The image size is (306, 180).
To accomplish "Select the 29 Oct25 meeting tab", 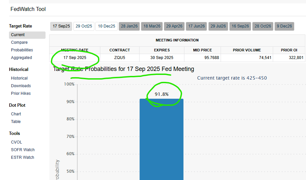I will pos(84,26).
